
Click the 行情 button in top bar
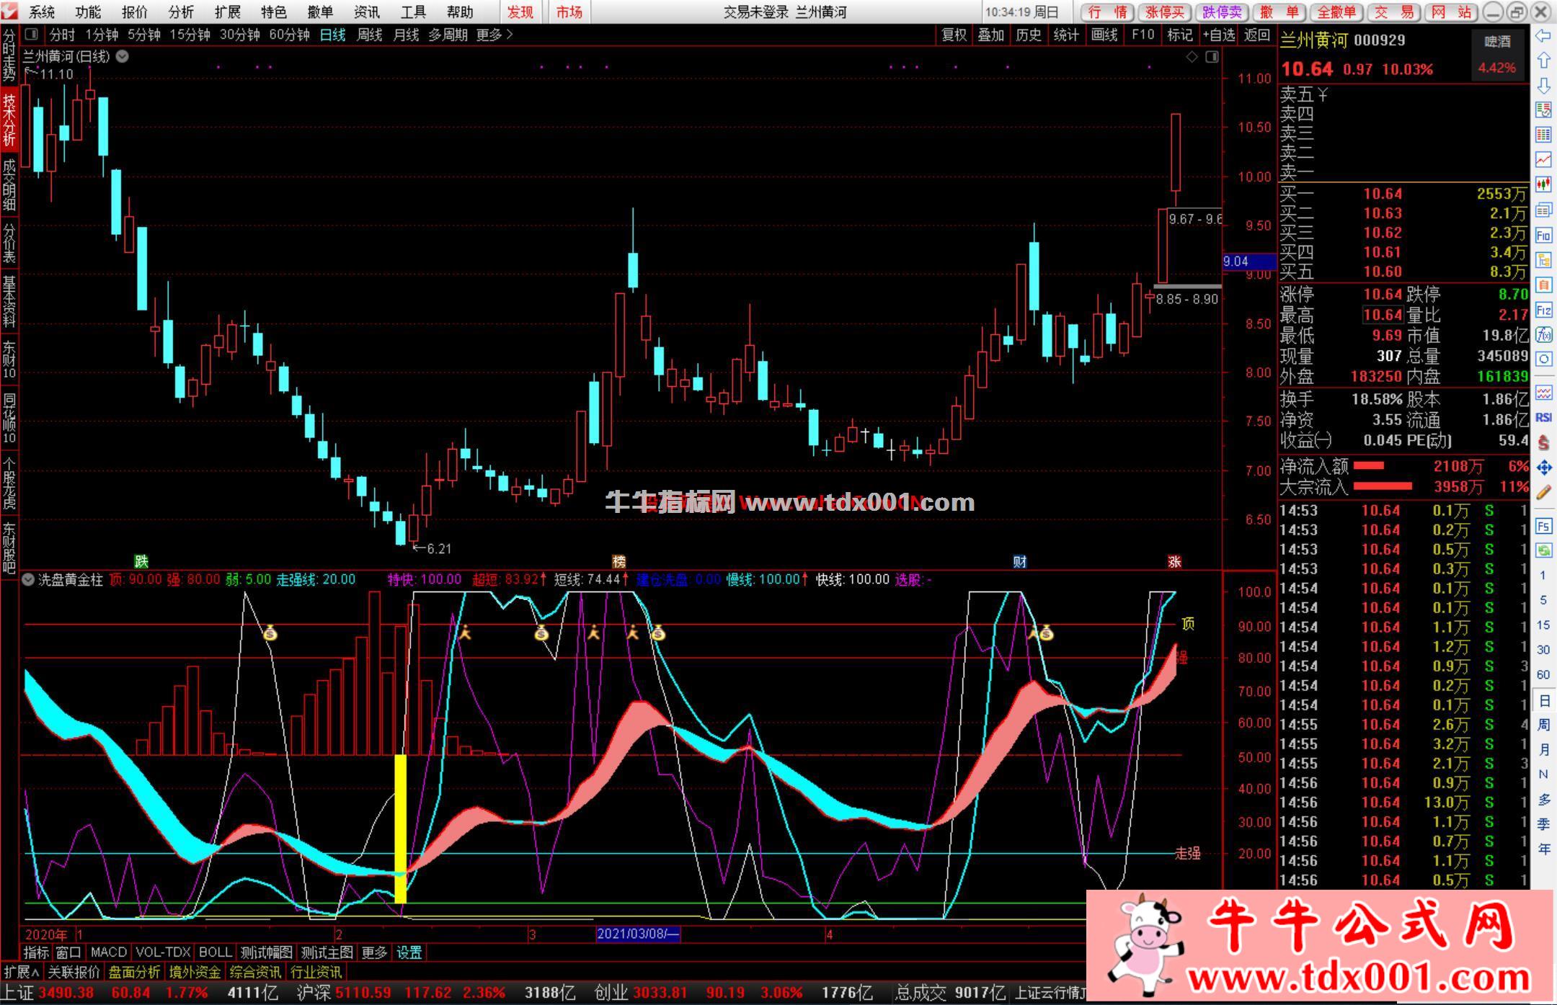[x=1108, y=12]
